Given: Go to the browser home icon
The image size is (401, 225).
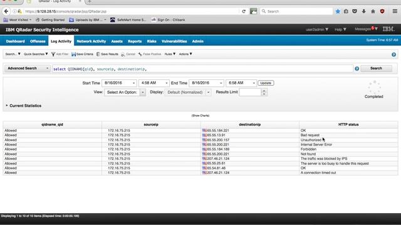Looking at the screenshot, I should pyautogui.click(x=373, y=11).
